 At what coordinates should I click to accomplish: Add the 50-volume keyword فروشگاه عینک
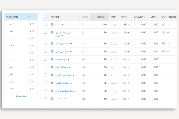click(52, 67)
